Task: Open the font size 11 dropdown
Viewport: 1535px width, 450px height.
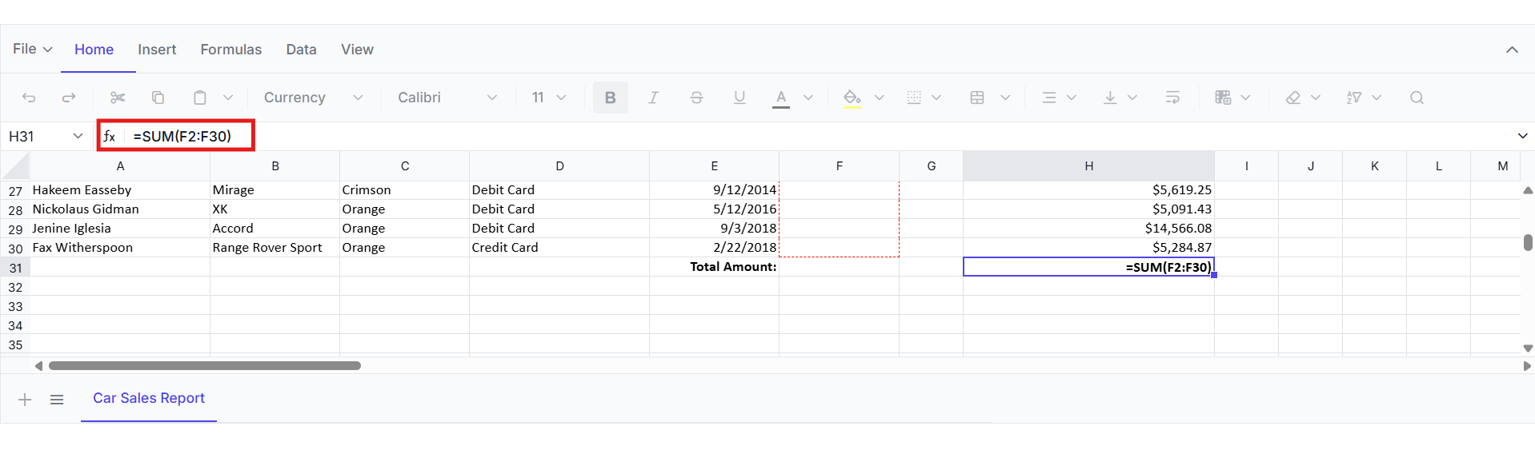Action: (549, 98)
